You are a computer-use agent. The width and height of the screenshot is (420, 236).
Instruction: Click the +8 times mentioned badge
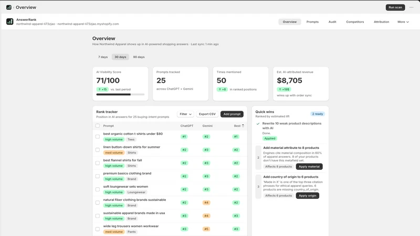[x=222, y=89]
